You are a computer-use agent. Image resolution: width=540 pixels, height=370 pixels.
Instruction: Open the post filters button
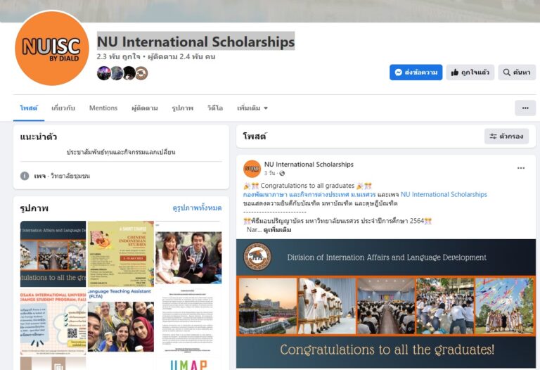tap(506, 136)
